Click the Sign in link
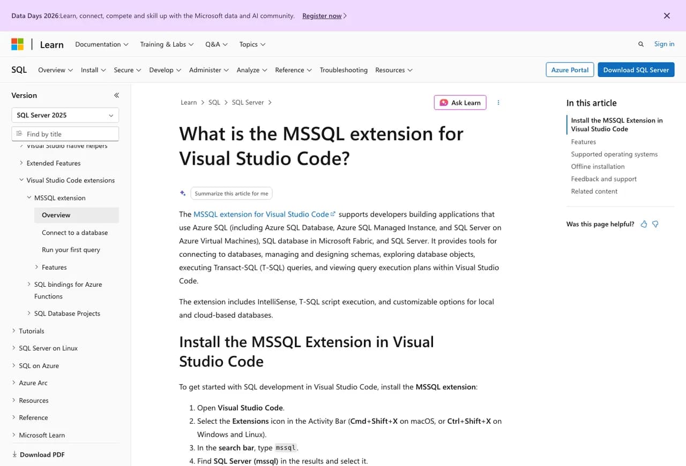 664,44
